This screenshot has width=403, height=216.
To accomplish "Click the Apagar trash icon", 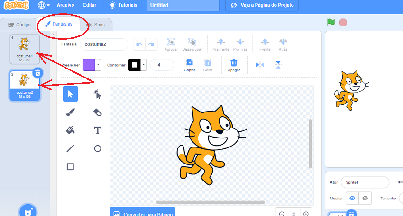I will pyautogui.click(x=233, y=63).
